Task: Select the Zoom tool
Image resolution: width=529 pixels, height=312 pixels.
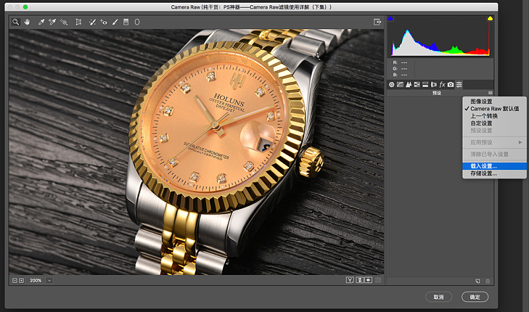Action: (x=15, y=22)
